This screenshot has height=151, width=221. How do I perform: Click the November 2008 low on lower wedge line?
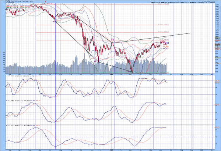[x=99, y=62]
